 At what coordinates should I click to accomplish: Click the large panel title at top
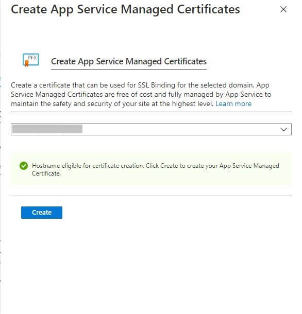(125, 9)
